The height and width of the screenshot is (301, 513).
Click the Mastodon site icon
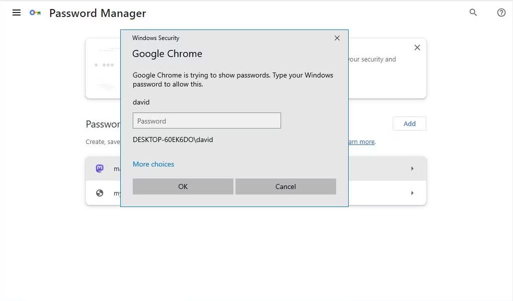[100, 168]
